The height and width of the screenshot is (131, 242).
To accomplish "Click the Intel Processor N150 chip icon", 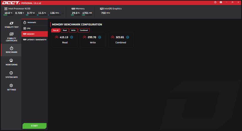I will click(6, 9).
